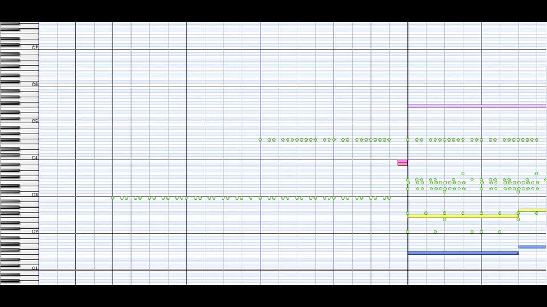Select the long yellow note below C3

463,217
